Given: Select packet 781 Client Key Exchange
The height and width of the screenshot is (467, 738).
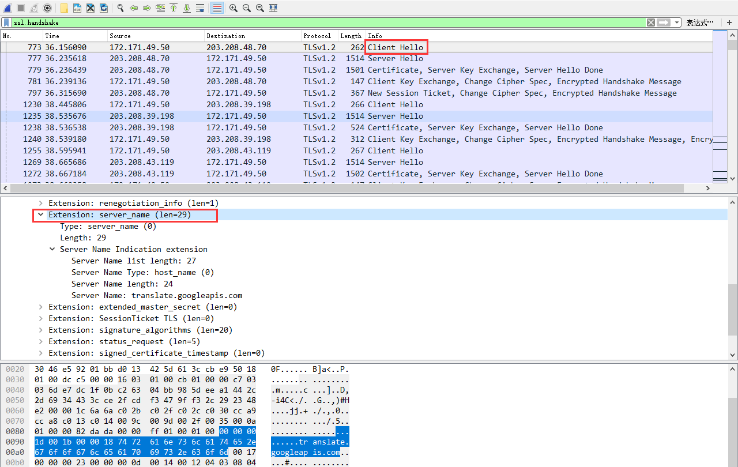Looking at the screenshot, I should click(x=357, y=82).
